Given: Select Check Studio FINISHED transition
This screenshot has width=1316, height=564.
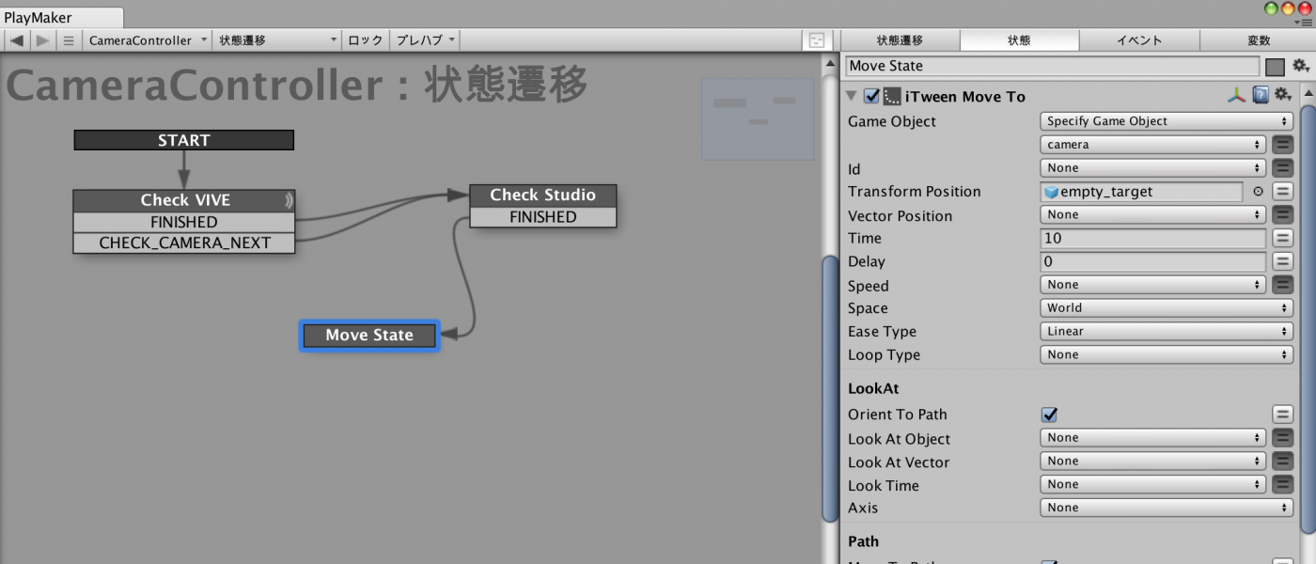Looking at the screenshot, I should pyautogui.click(x=543, y=217).
